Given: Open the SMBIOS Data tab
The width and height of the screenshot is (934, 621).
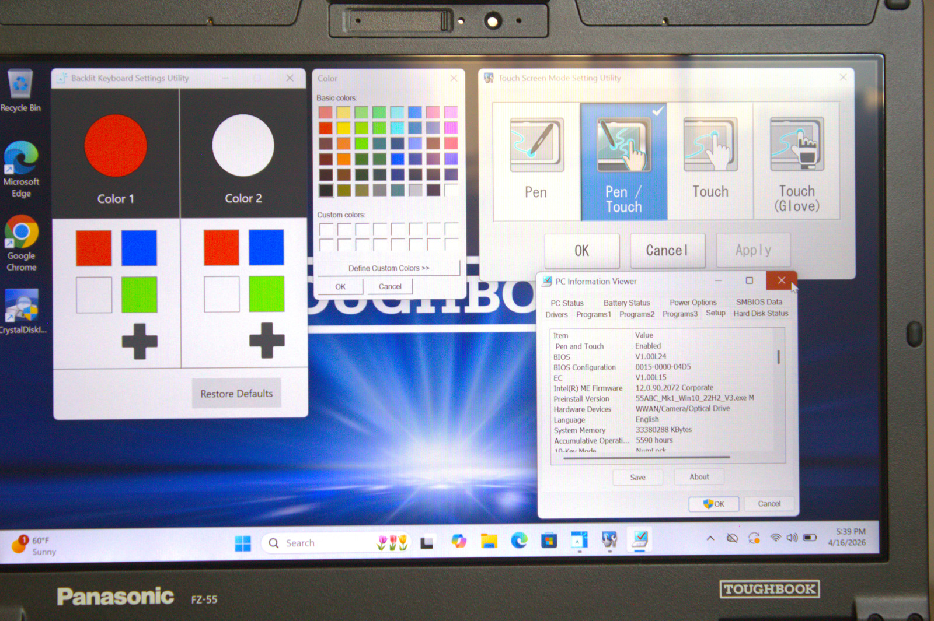Looking at the screenshot, I should coord(759,301).
